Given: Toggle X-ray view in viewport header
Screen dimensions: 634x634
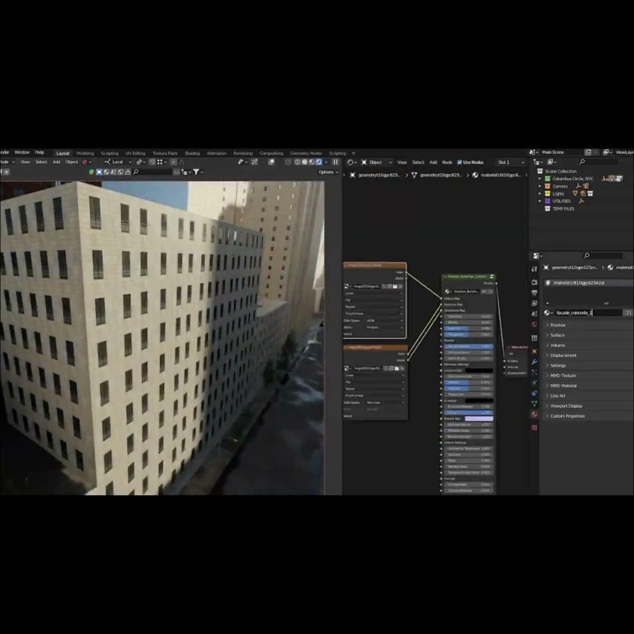Looking at the screenshot, I should pos(288,162).
